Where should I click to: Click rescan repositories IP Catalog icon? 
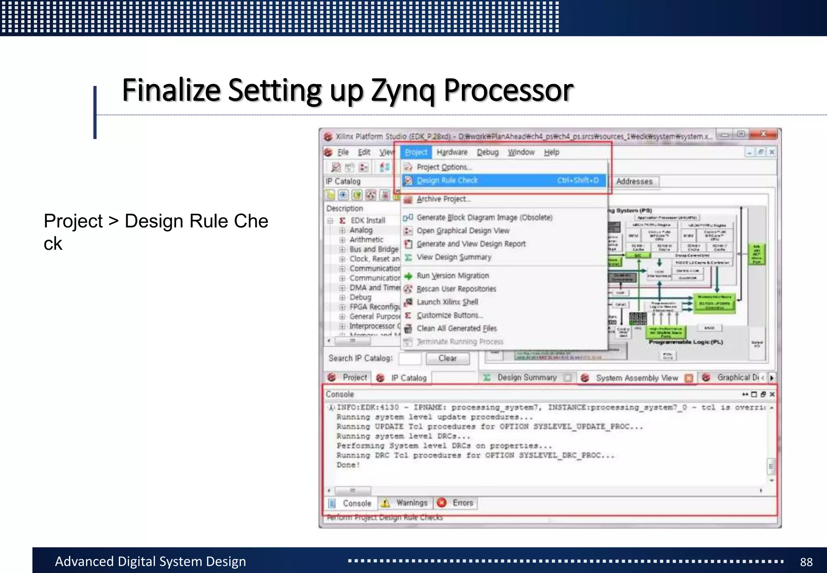coord(371,195)
